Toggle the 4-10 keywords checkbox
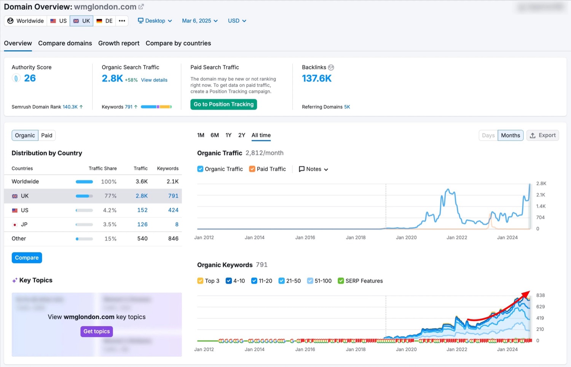571x367 pixels. 229,281
